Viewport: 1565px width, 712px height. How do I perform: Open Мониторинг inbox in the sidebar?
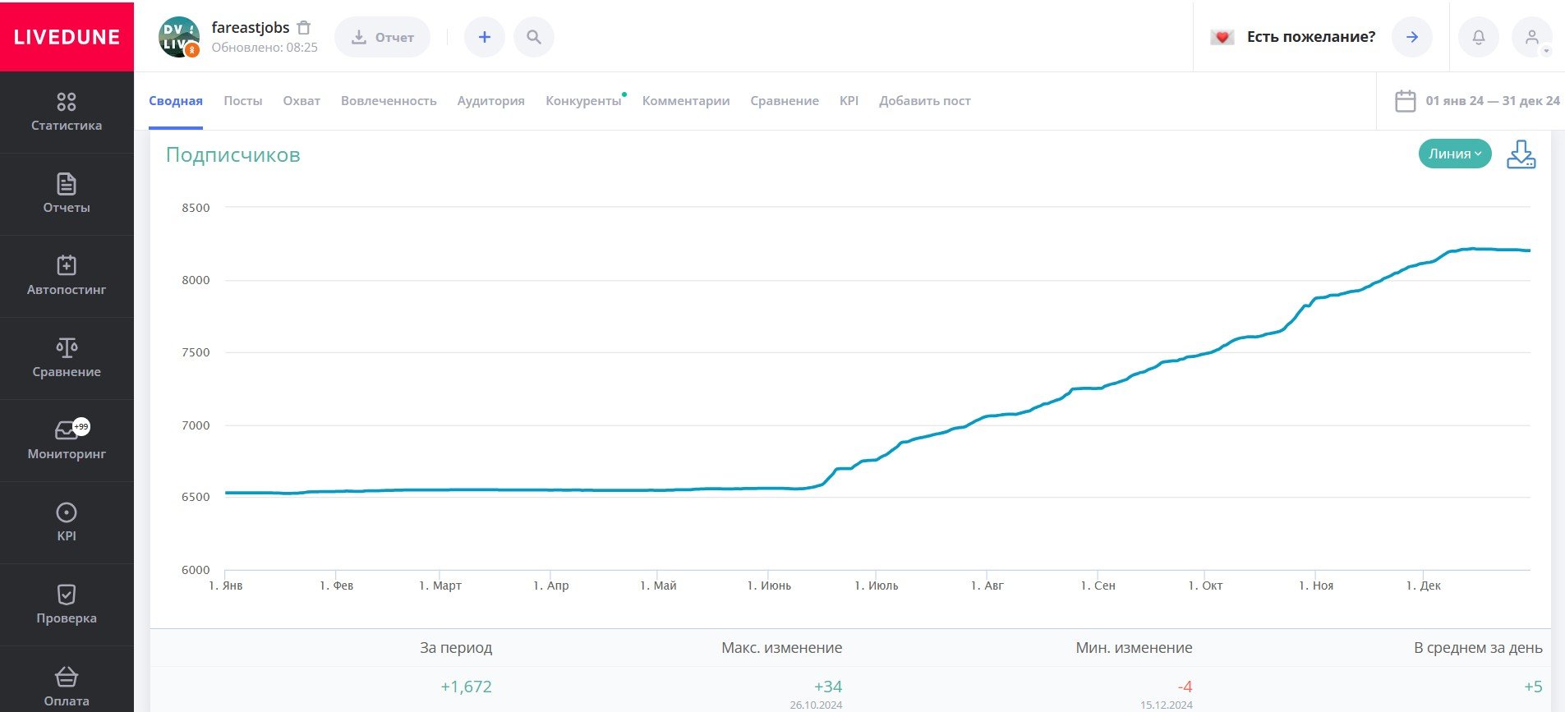tap(67, 440)
